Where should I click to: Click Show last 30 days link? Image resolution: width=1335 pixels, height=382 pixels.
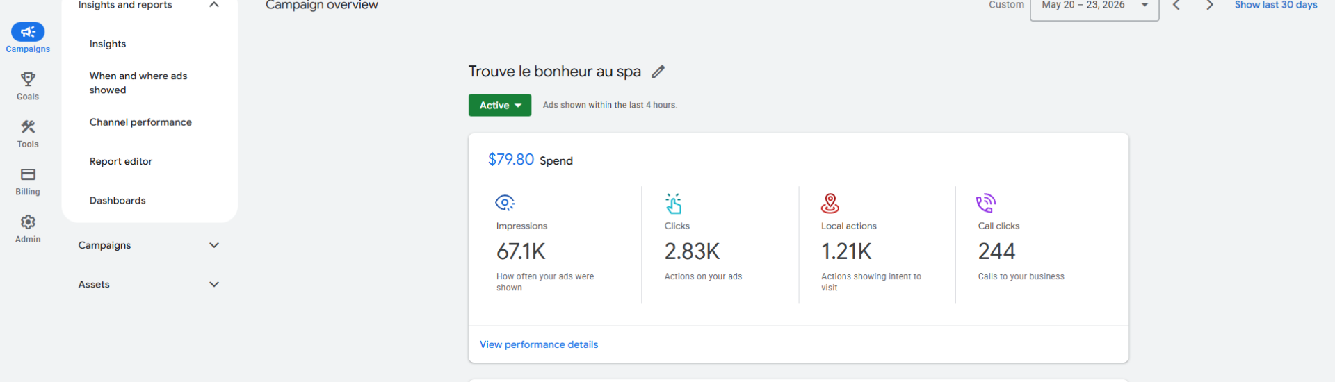[1276, 5]
